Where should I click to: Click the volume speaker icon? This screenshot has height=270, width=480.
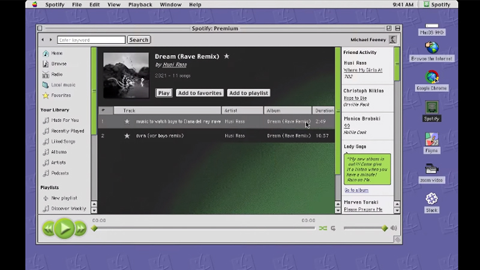coord(394,228)
